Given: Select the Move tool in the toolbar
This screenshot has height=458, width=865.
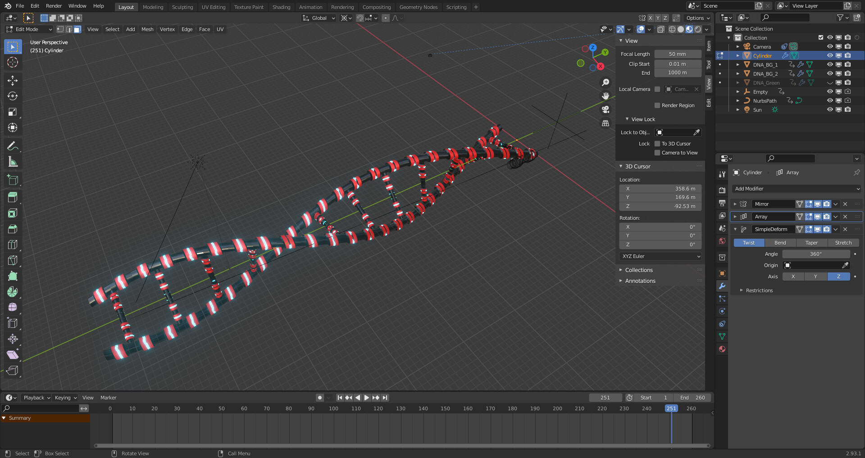Looking at the screenshot, I should (13, 81).
